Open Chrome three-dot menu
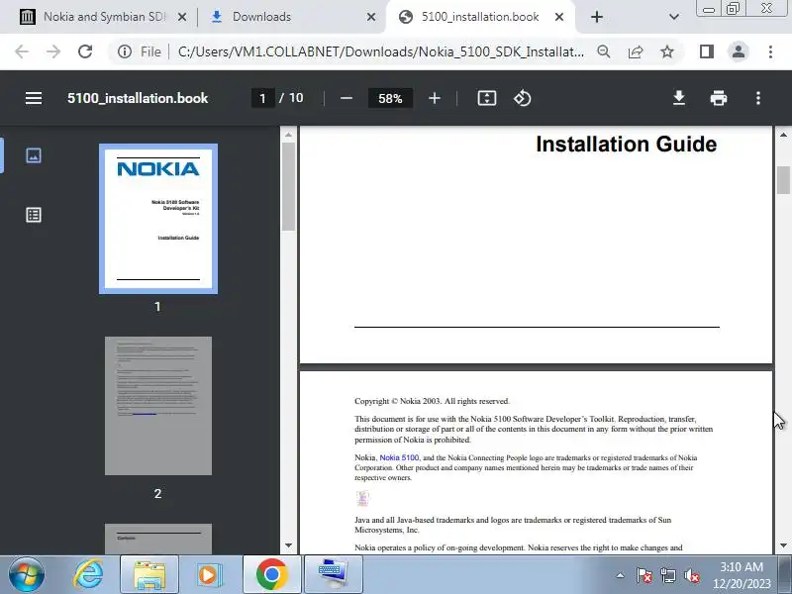Screen dimensions: 792x594 tap(770, 51)
